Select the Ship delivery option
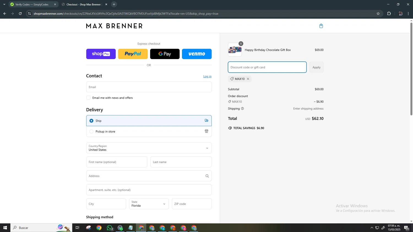Viewport: 413px width, 232px height. pyautogui.click(x=149, y=121)
